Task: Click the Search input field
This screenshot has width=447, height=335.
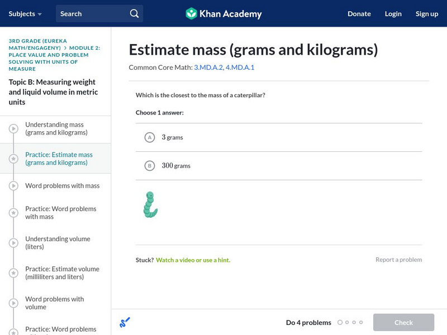Action: [x=92, y=13]
